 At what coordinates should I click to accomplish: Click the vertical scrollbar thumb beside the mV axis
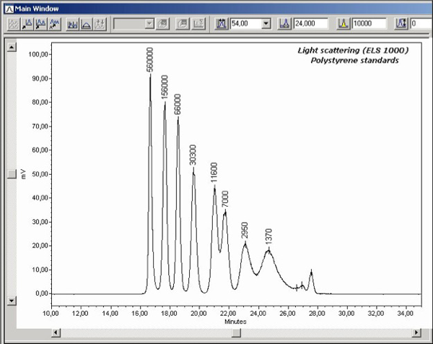12,174
